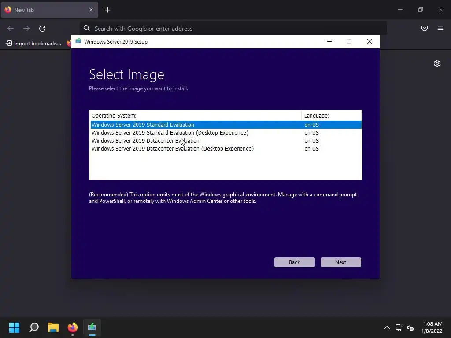The height and width of the screenshot is (338, 451).
Task: Reload the page in Firefox
Action: (42, 29)
